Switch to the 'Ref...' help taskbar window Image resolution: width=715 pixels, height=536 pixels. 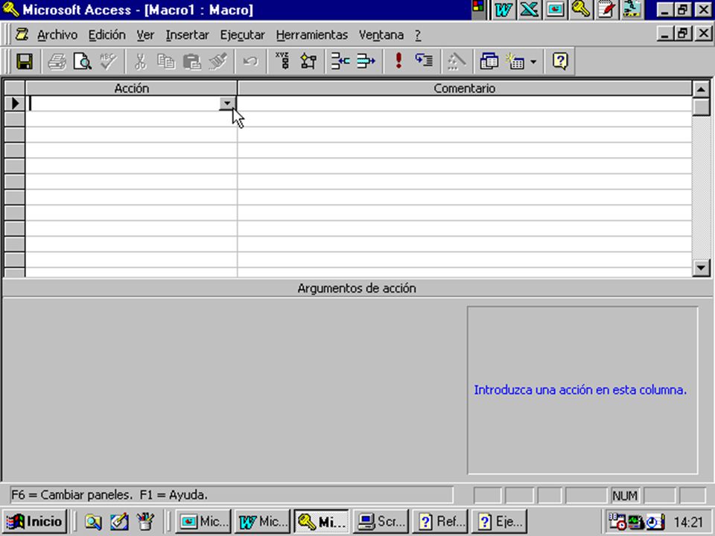pos(440,521)
